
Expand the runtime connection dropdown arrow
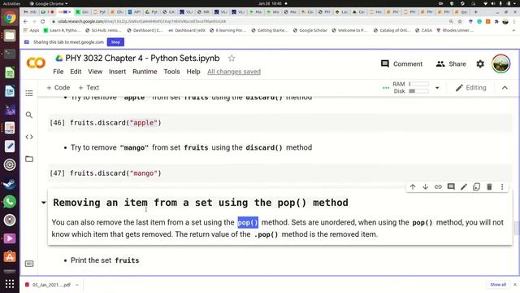437,88
